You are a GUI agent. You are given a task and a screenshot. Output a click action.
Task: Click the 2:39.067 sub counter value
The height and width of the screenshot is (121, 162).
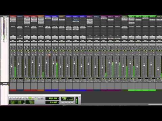pyautogui.click(x=53, y=103)
